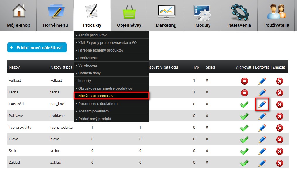Click the pencil icon for Typ produktu
297x169 pixels.
[262, 128]
